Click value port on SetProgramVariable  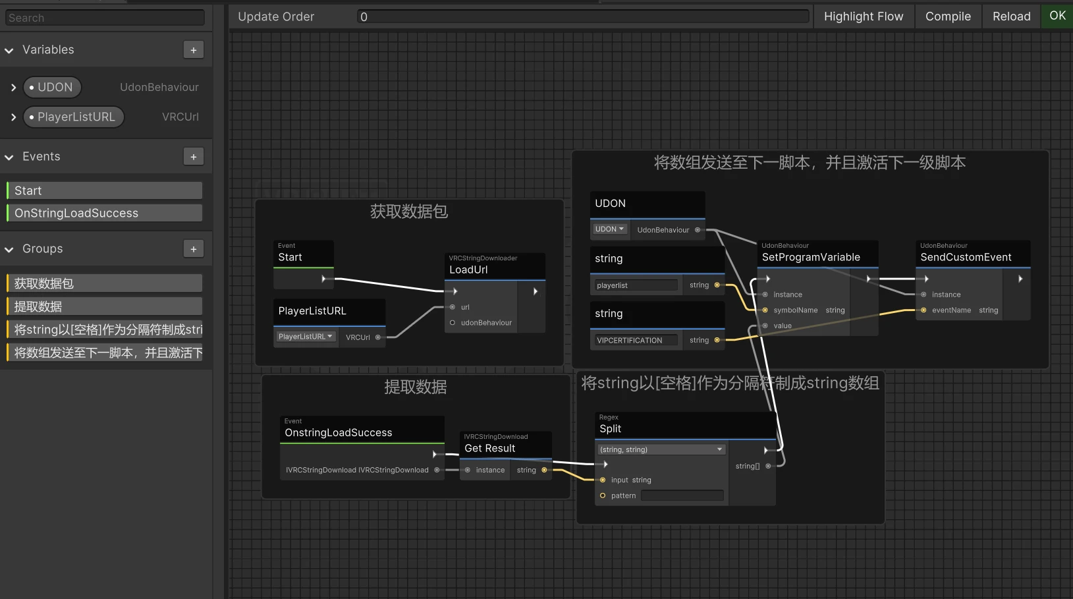point(765,326)
